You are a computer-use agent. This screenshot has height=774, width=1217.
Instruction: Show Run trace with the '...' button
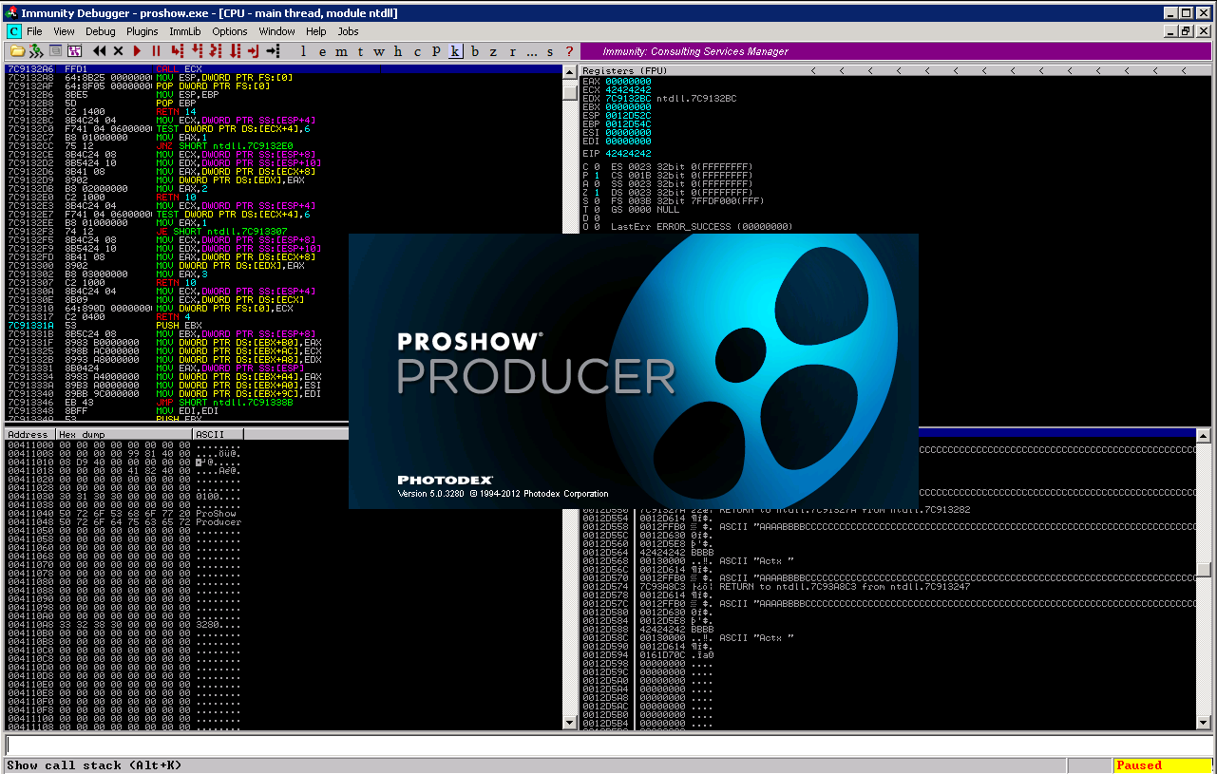[532, 51]
